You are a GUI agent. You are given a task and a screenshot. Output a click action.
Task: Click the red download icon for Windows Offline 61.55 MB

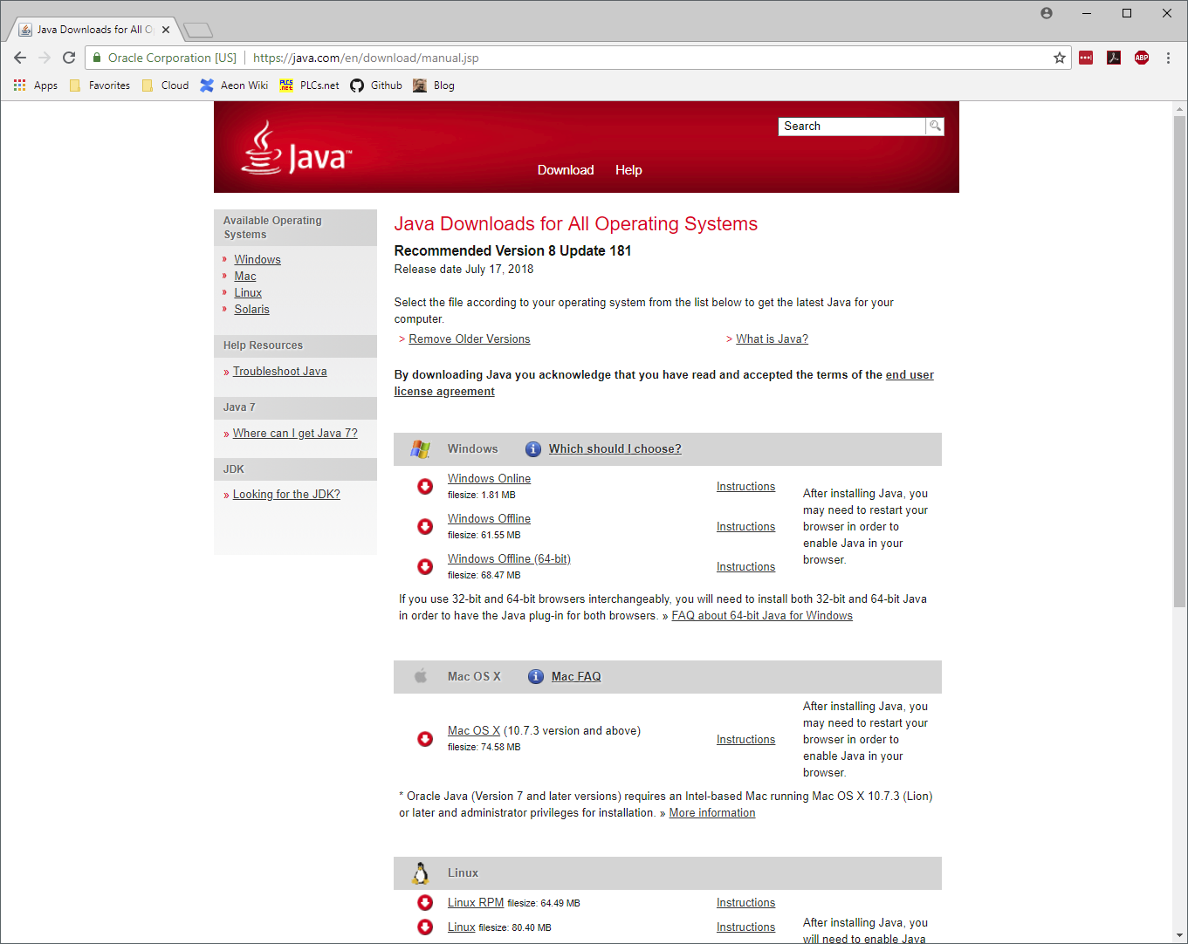pos(425,527)
